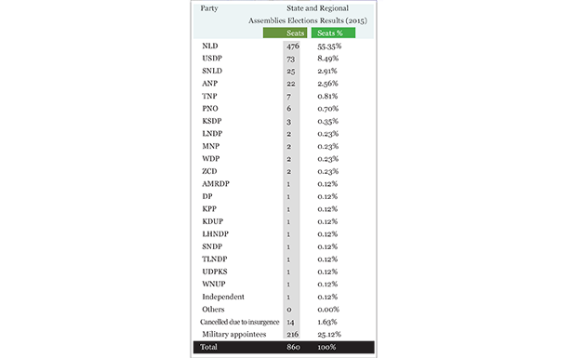
Task: Click the 55.35% seats percentage
Action: (x=329, y=46)
